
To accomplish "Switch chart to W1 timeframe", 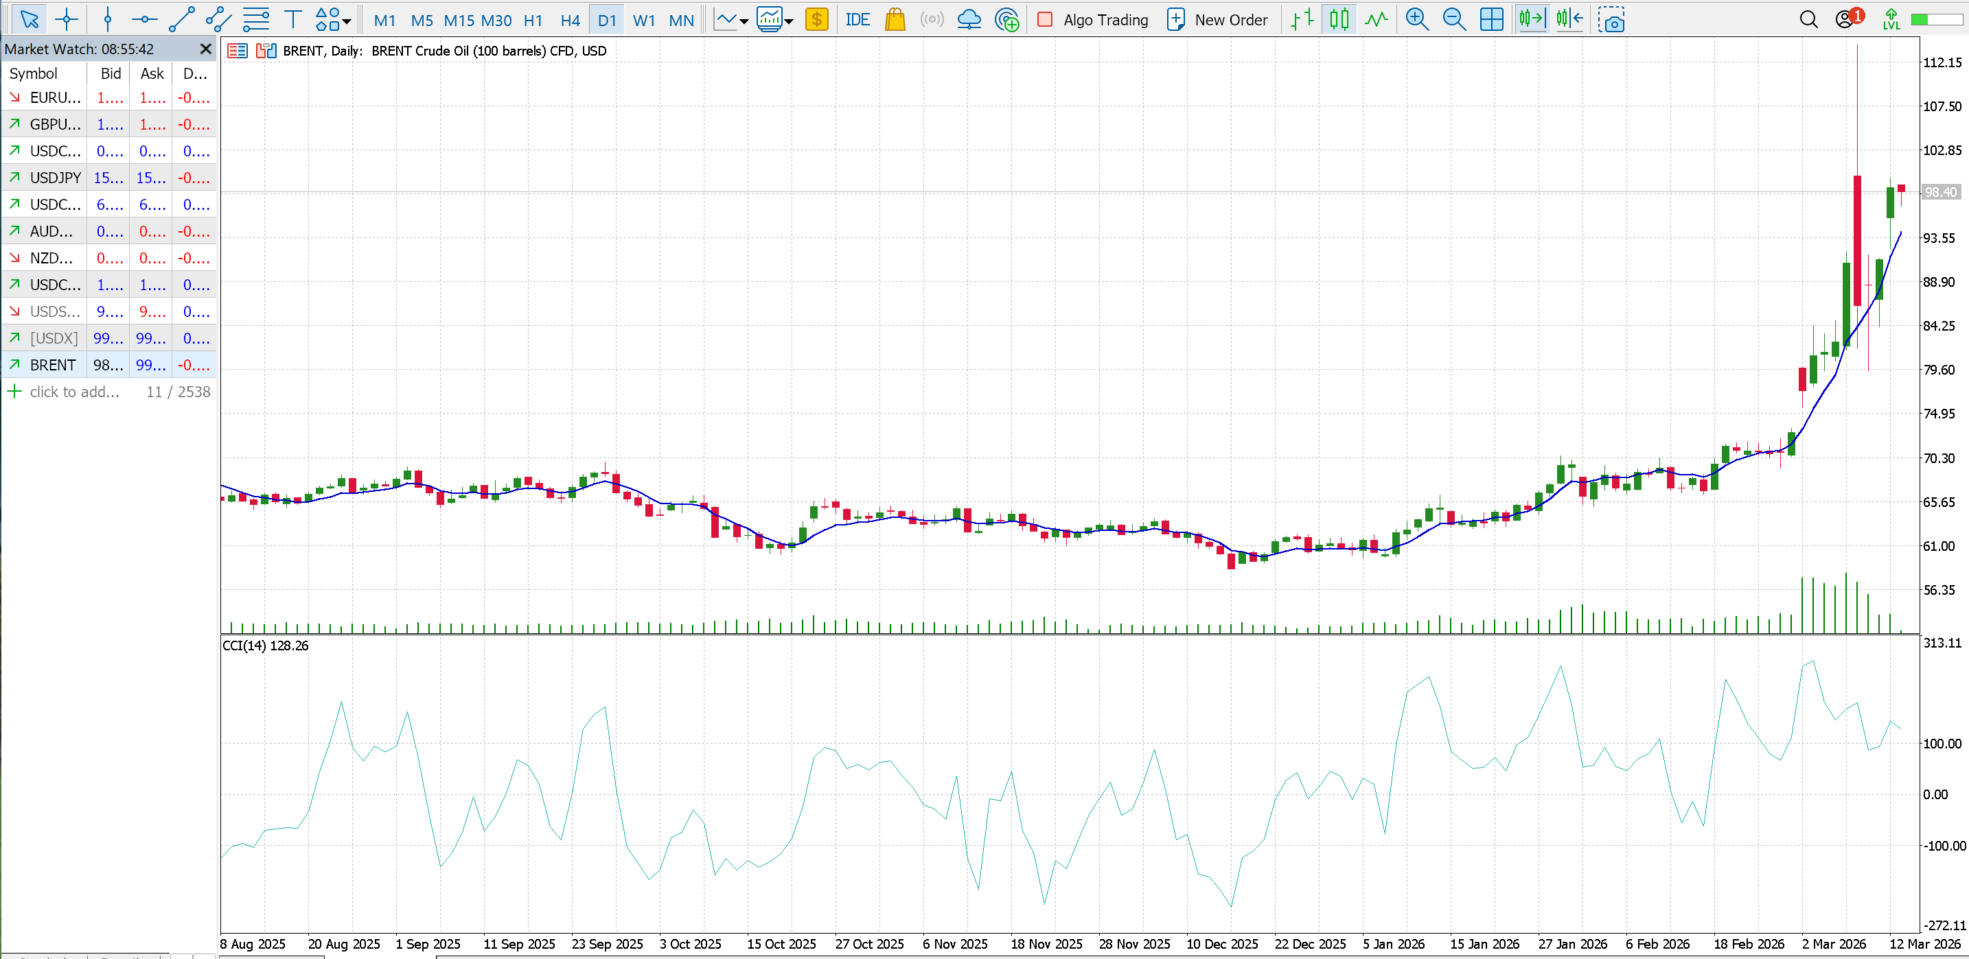I will [643, 21].
